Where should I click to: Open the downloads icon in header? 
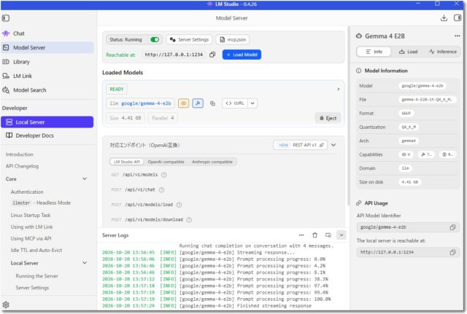444,18
